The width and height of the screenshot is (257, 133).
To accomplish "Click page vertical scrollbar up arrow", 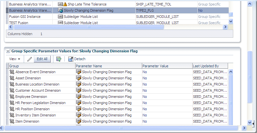I will pyautogui.click(x=250, y=4).
